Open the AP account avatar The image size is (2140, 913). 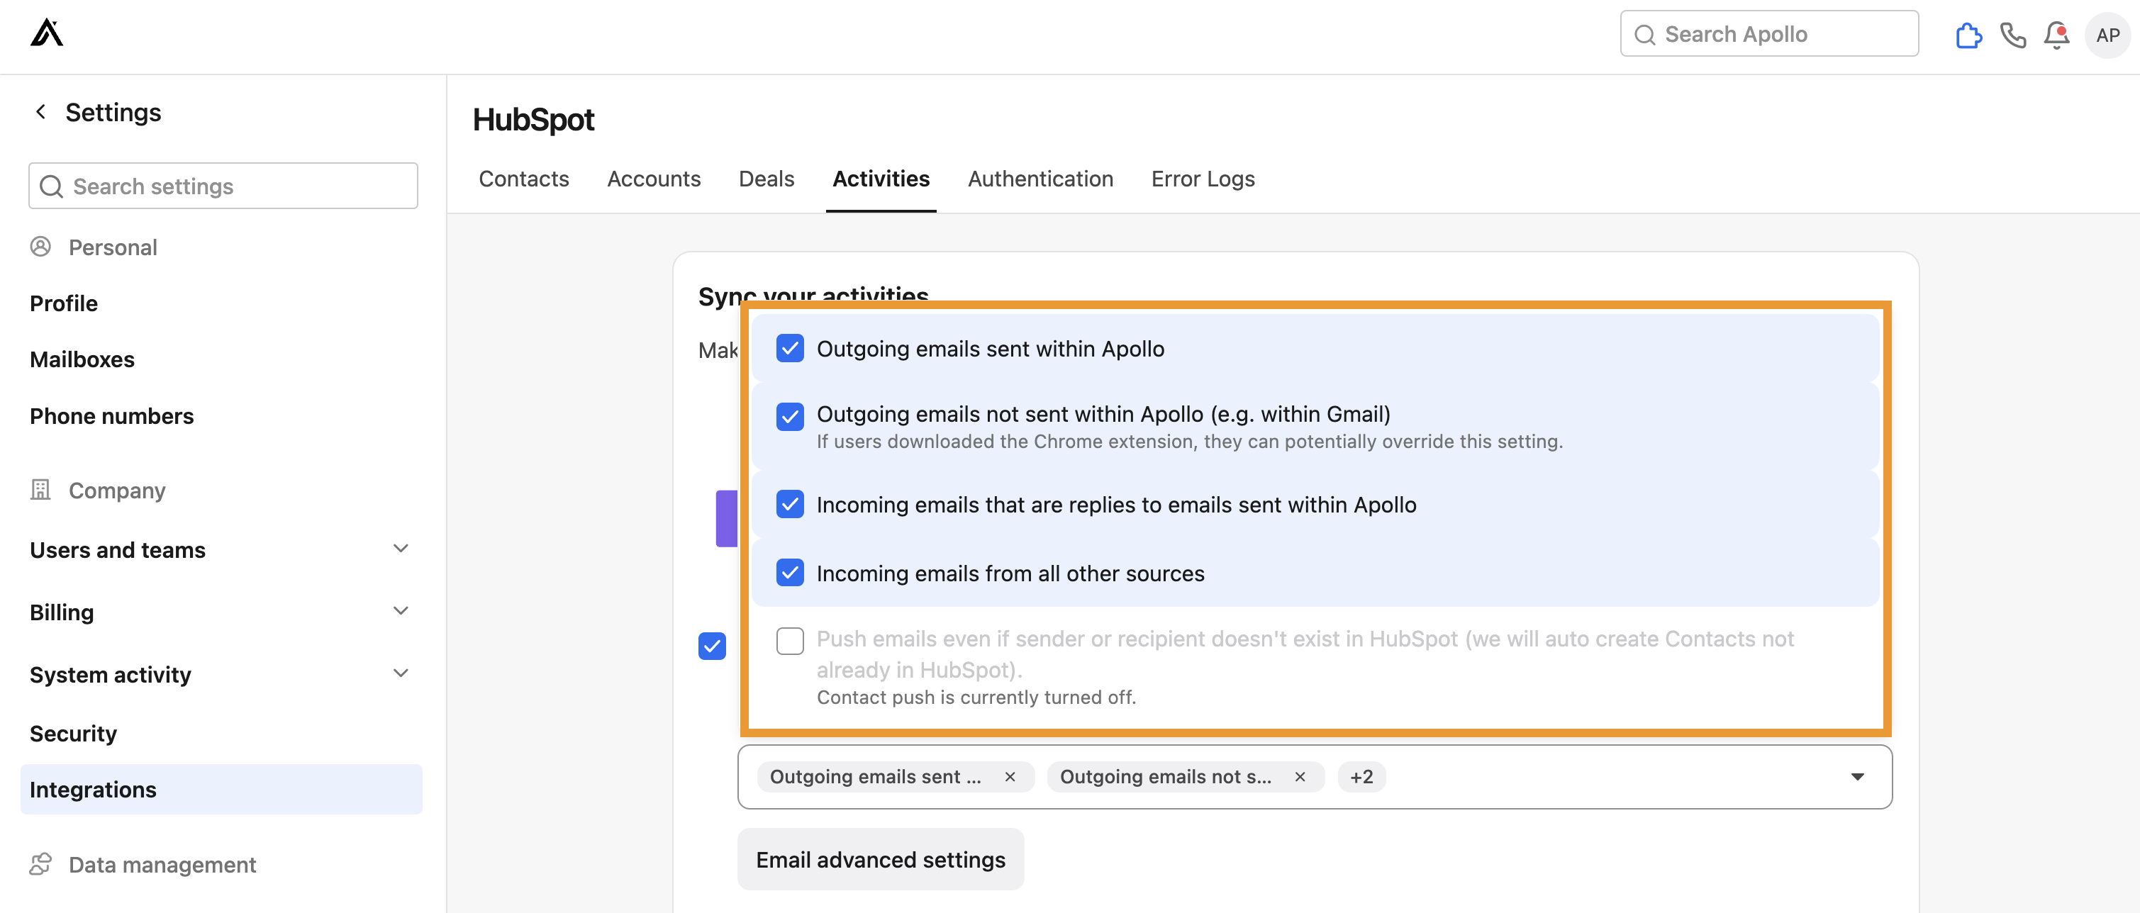[2107, 35]
